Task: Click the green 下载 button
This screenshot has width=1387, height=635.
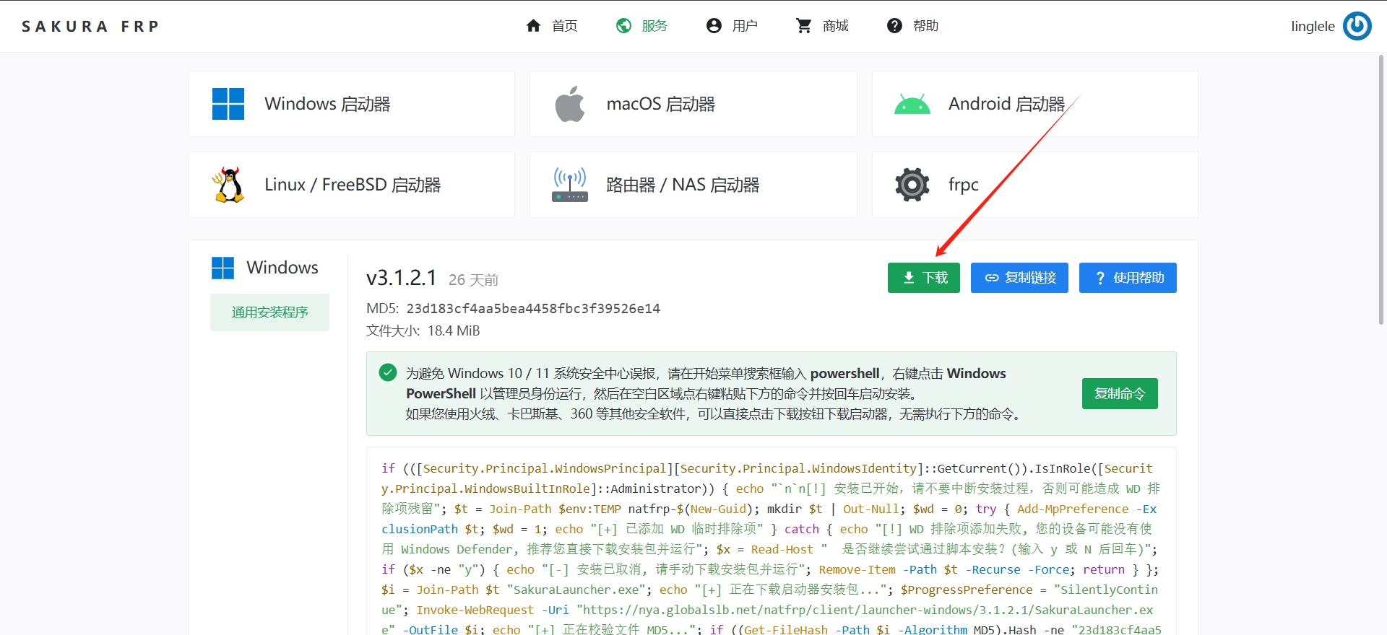Action: pyautogui.click(x=924, y=278)
